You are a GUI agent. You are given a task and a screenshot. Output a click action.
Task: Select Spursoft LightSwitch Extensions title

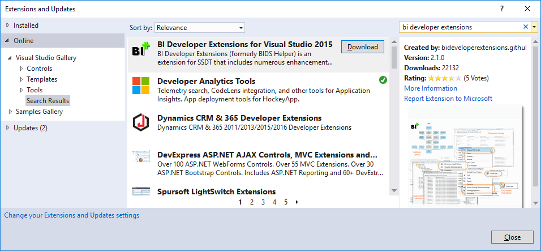216,192
